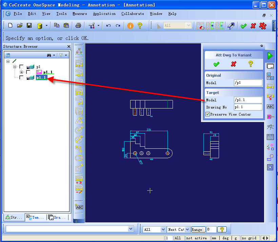Click the green checkmark in main toolbar
The image size is (278, 242).
click(243, 26)
